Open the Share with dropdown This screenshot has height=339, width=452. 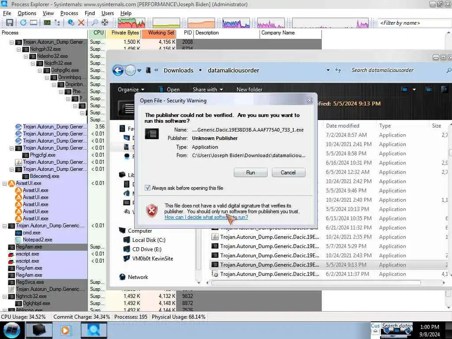[x=207, y=90]
